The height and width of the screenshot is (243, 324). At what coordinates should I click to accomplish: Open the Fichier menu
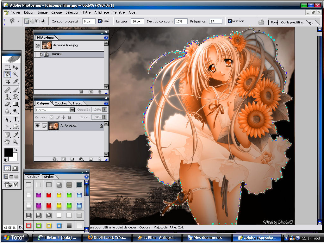pyautogui.click(x=15, y=12)
